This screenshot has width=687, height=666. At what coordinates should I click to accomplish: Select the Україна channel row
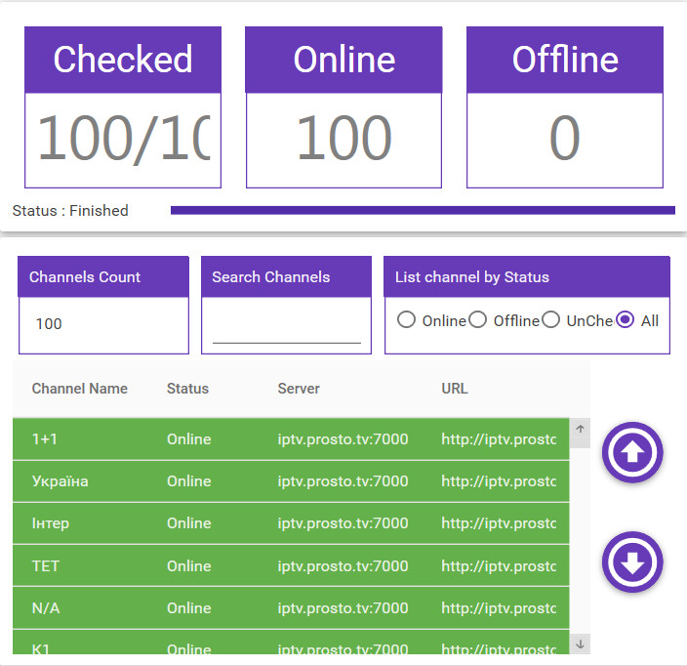290,481
